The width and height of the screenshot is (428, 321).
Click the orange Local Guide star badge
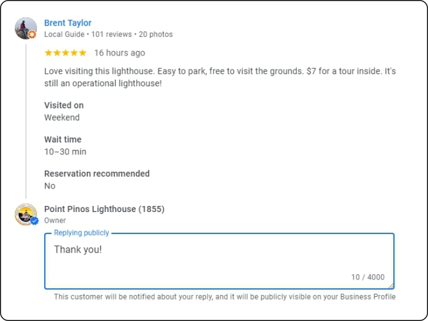point(32,34)
